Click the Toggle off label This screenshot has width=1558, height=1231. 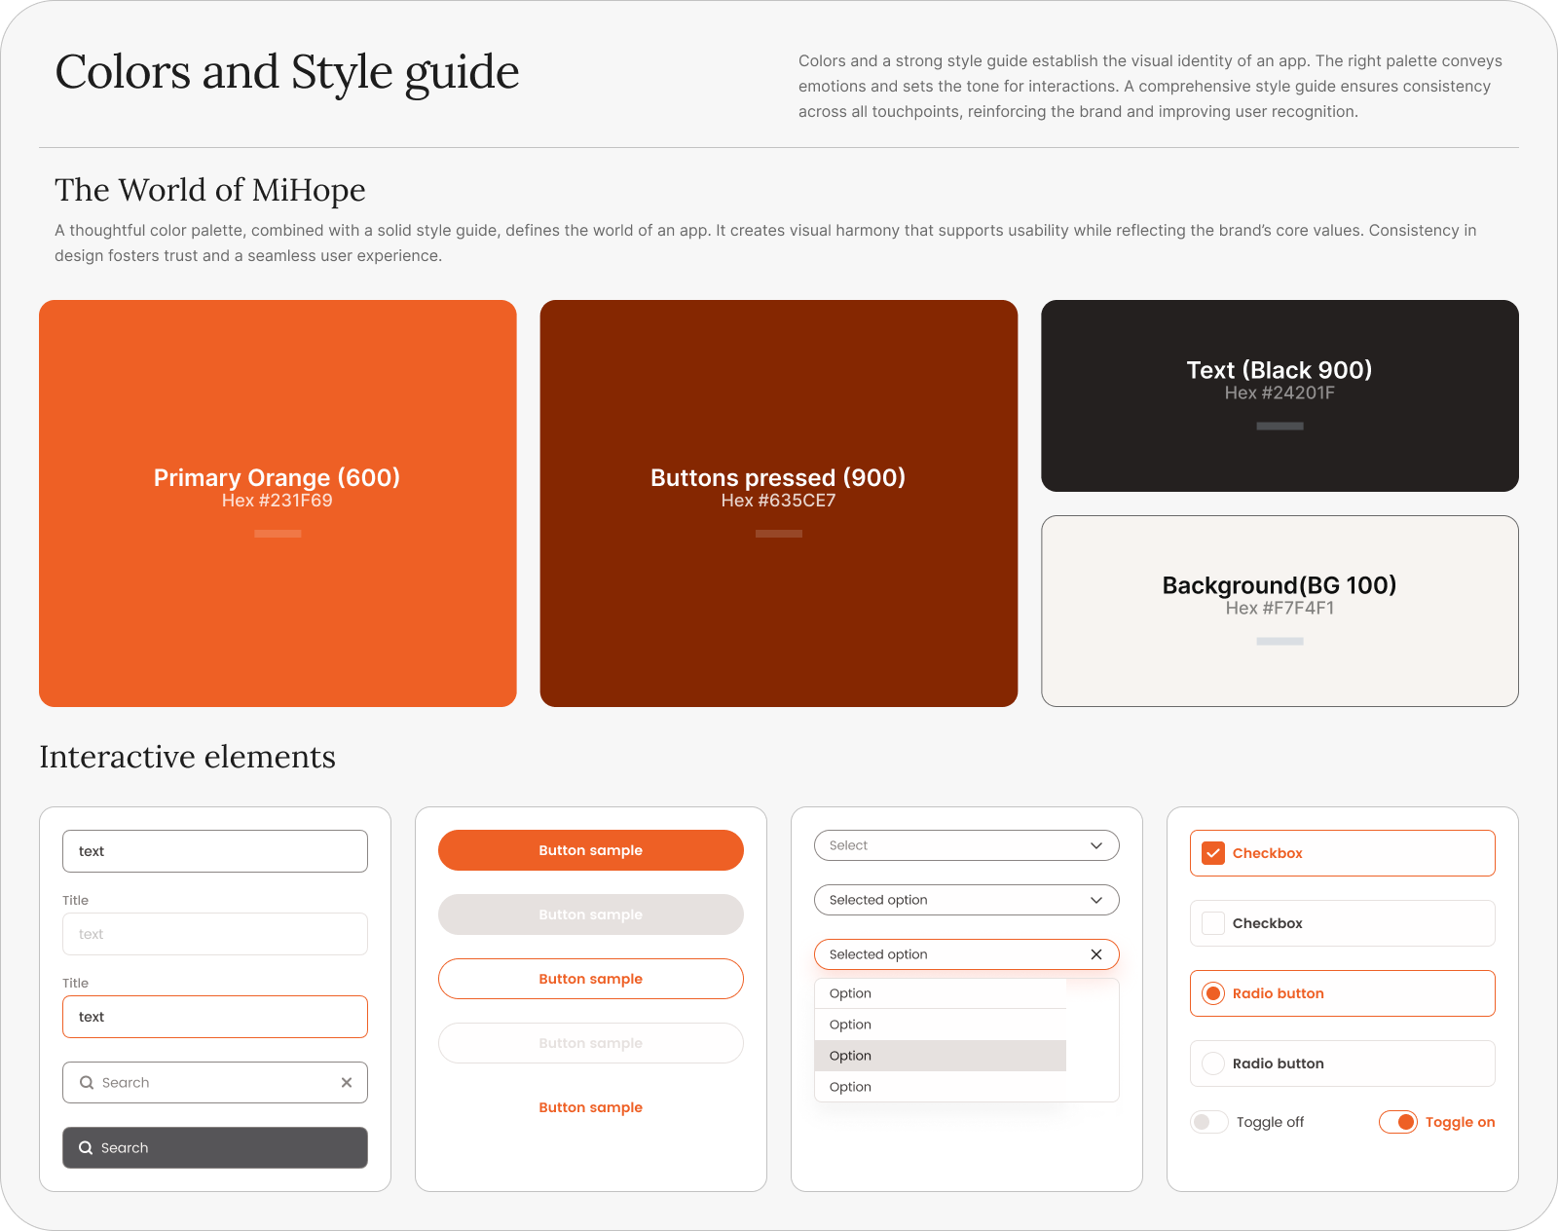click(x=1270, y=1122)
